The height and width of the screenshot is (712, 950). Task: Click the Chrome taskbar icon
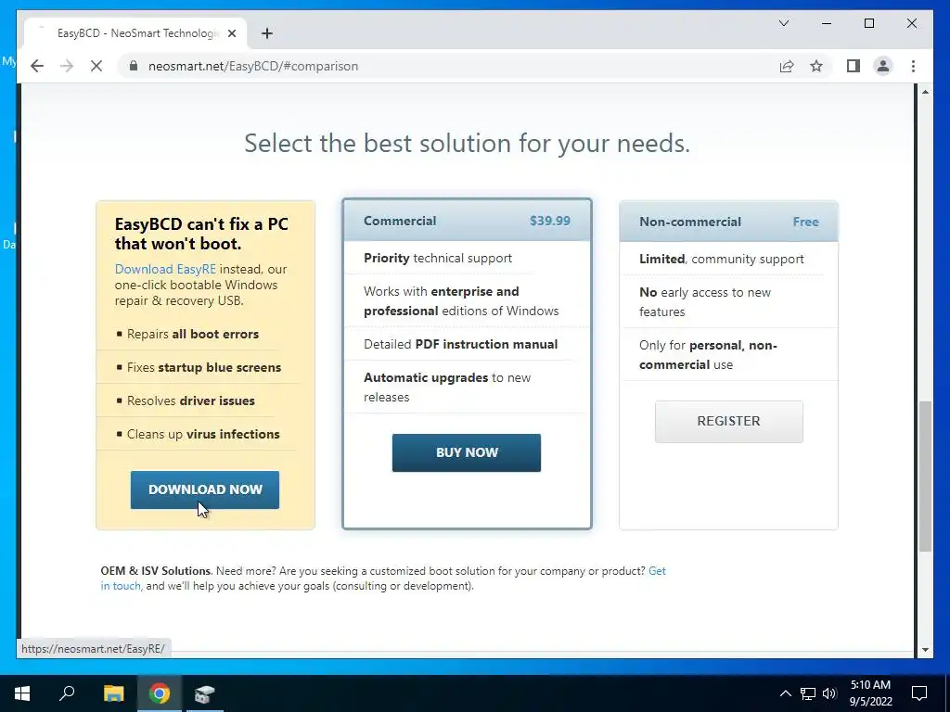pos(160,693)
